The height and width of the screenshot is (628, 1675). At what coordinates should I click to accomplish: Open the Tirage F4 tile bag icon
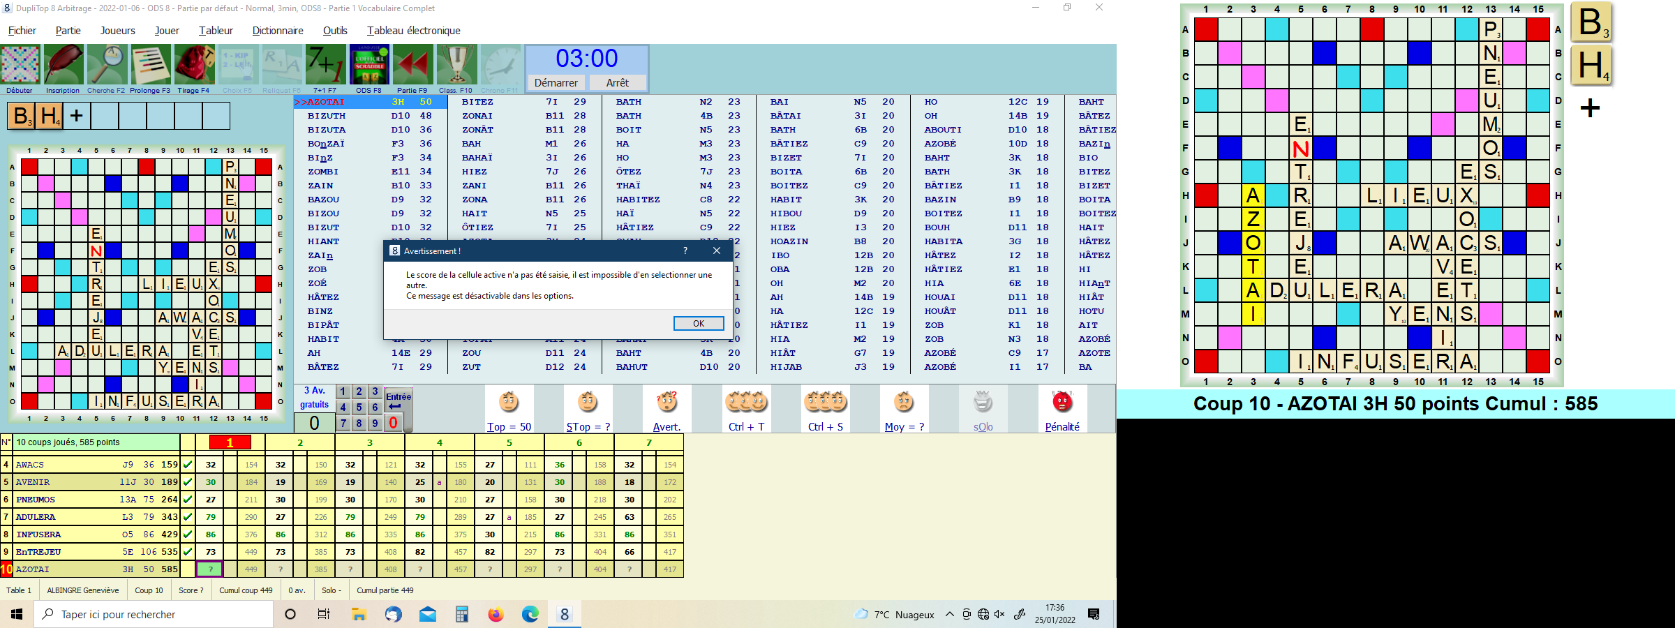[194, 65]
